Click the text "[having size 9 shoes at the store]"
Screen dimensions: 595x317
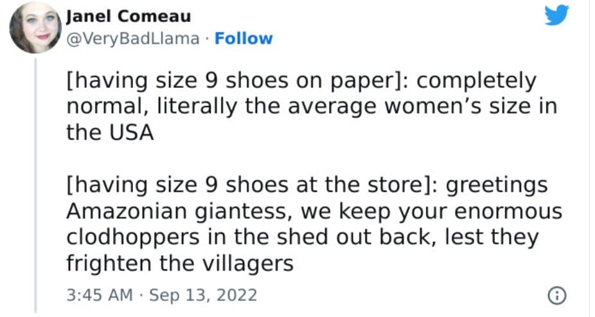248,185
